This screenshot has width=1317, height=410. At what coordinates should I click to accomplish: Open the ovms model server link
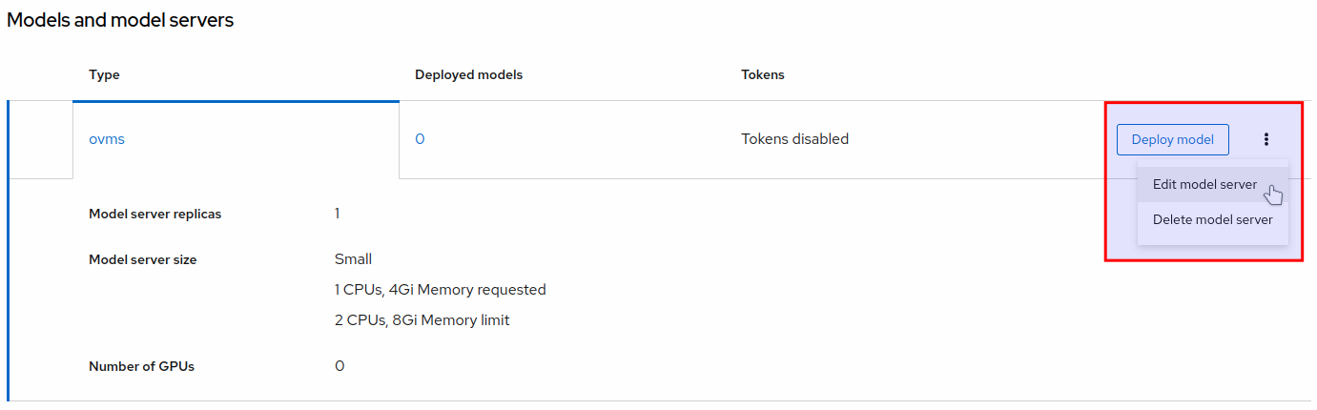point(107,139)
